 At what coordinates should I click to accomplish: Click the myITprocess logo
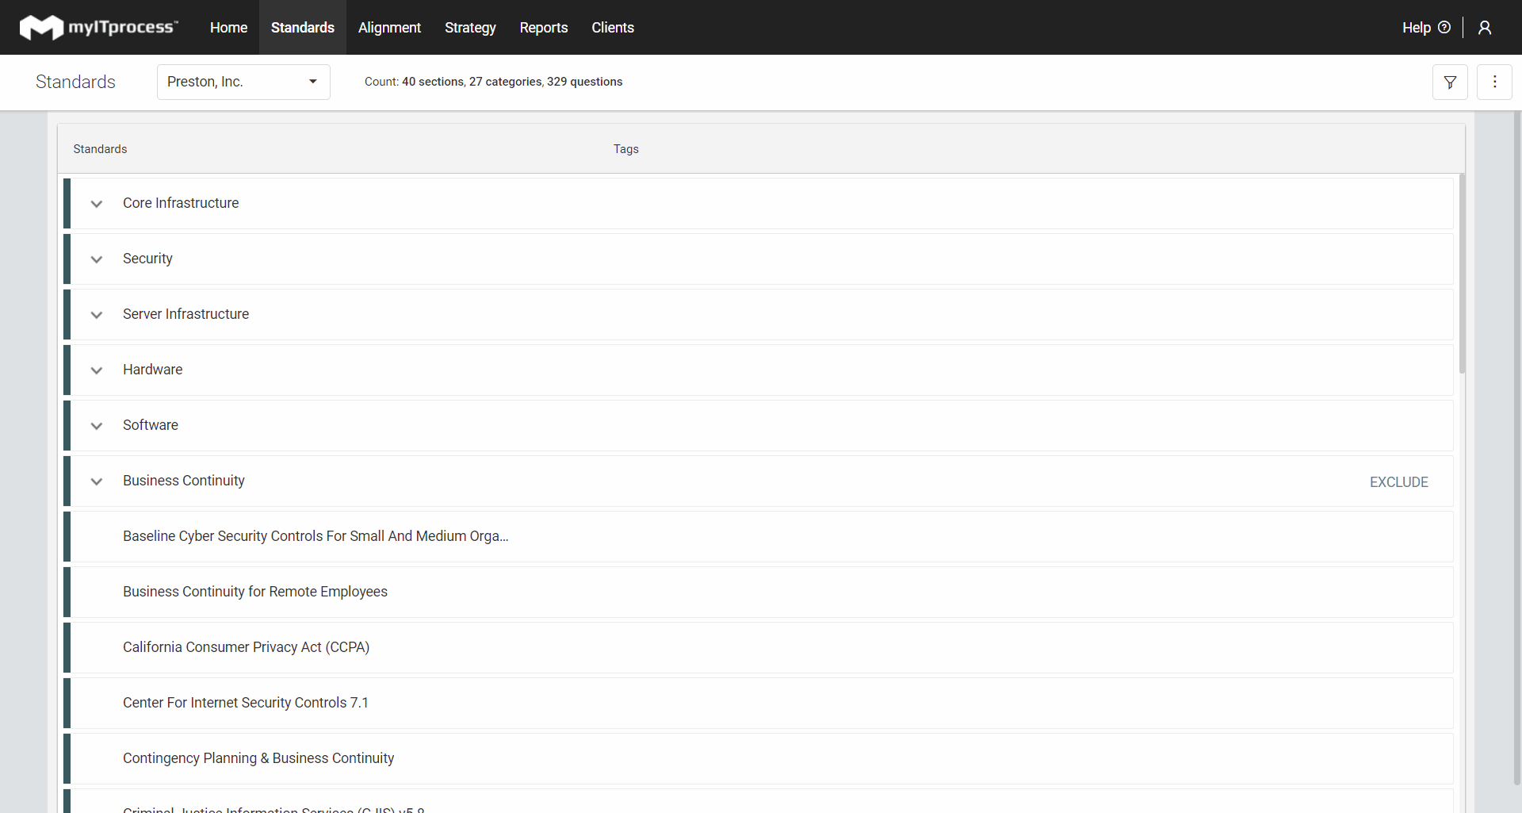coord(98,27)
